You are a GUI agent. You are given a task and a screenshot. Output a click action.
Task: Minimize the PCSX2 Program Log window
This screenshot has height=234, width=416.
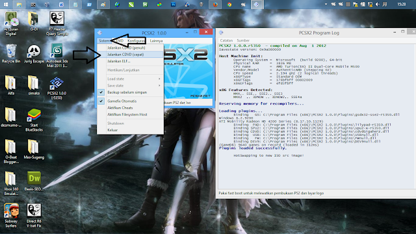point(395,32)
